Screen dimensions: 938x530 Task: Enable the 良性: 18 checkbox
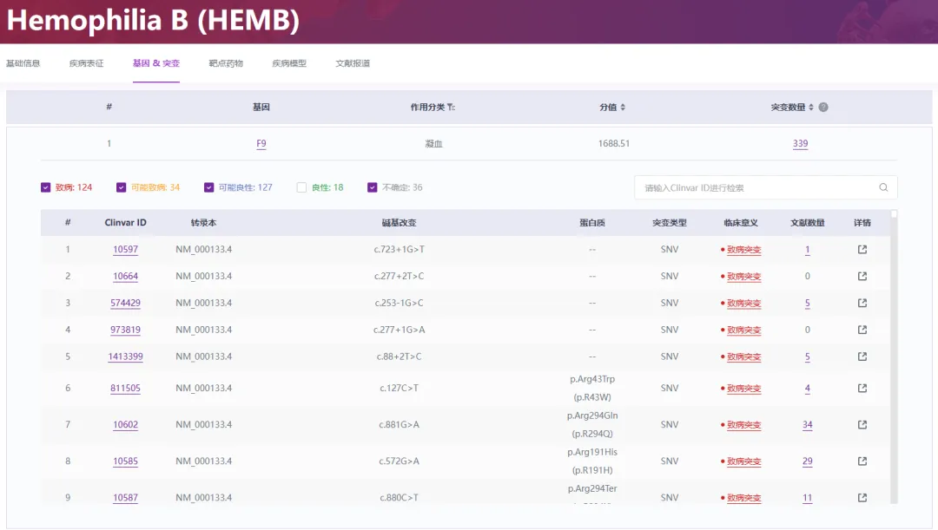pyautogui.click(x=301, y=187)
